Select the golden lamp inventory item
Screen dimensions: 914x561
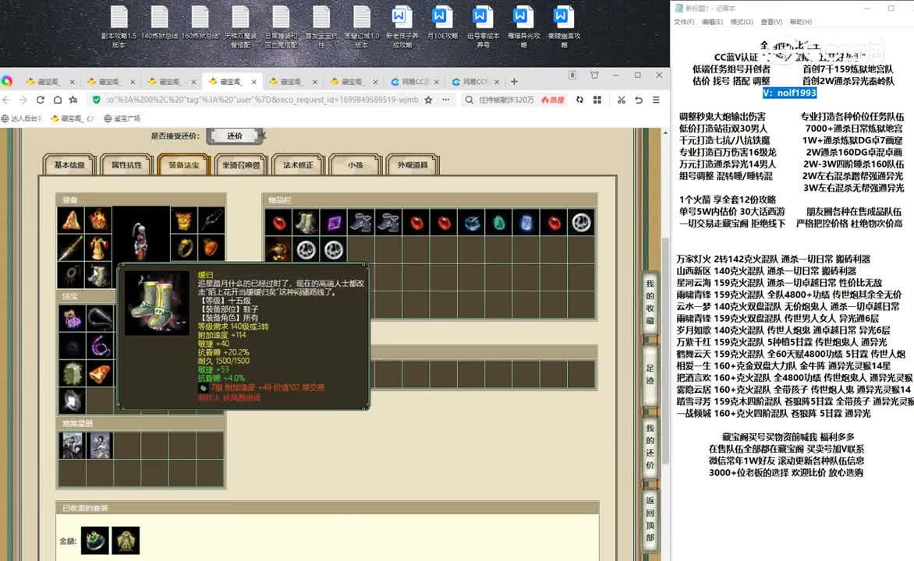point(278,250)
